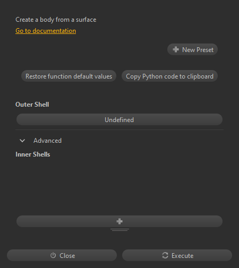Click the empty Inner Shells list area
The height and width of the screenshot is (268, 239).
pos(119,187)
